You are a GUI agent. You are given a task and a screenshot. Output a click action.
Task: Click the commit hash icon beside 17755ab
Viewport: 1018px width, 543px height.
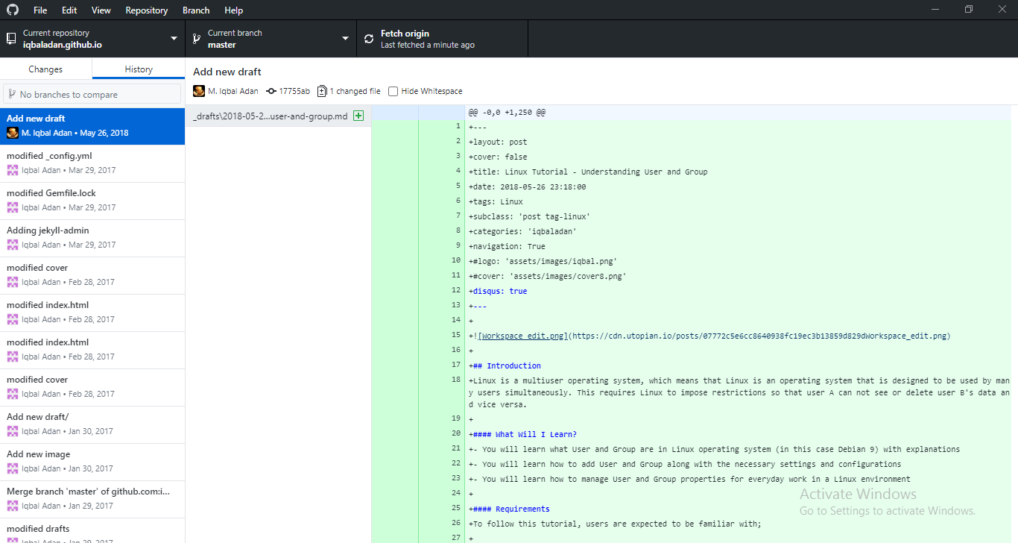point(271,91)
